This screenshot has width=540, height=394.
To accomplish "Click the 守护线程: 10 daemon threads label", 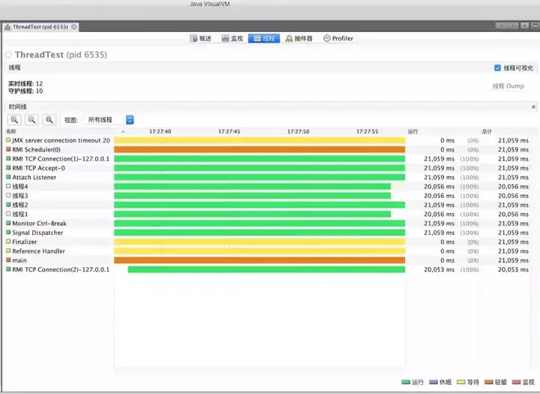I will click(x=25, y=91).
